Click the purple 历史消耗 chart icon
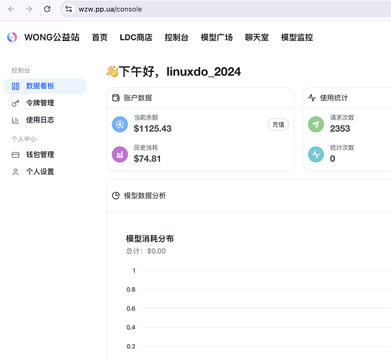 tap(120, 154)
